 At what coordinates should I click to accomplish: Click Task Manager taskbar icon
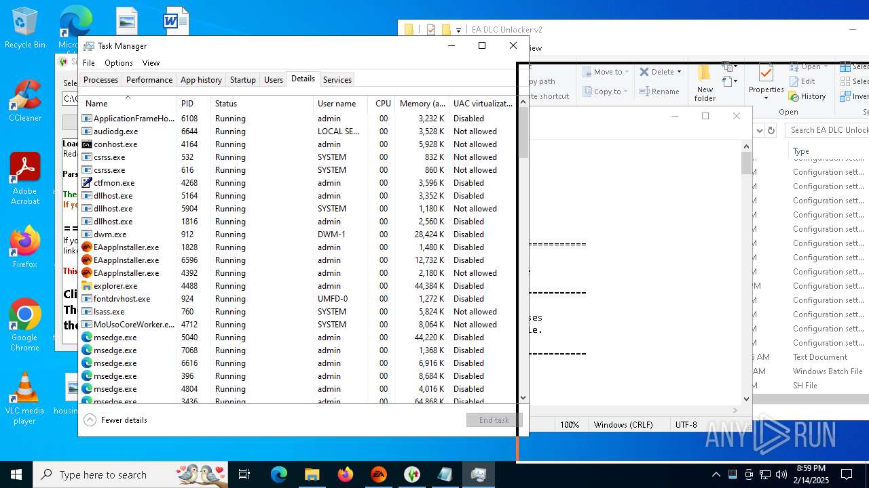pos(479,474)
